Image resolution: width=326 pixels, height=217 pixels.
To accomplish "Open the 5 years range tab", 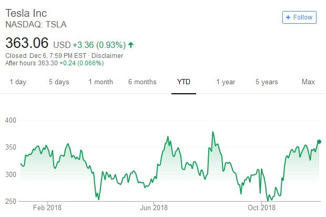I will point(267,82).
